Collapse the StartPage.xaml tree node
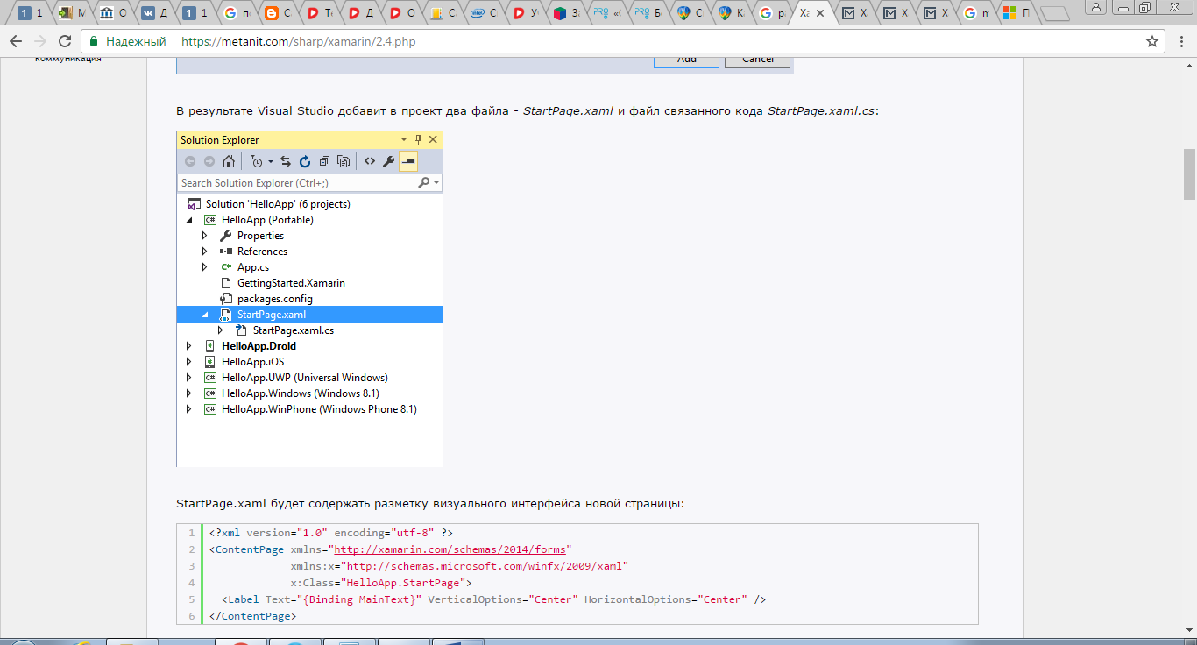The height and width of the screenshot is (645, 1197). (205, 315)
